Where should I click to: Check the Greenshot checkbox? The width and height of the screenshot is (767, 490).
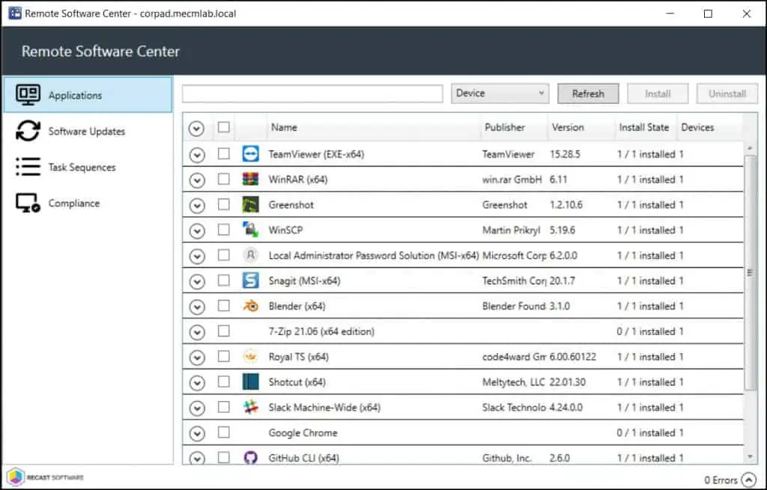223,204
